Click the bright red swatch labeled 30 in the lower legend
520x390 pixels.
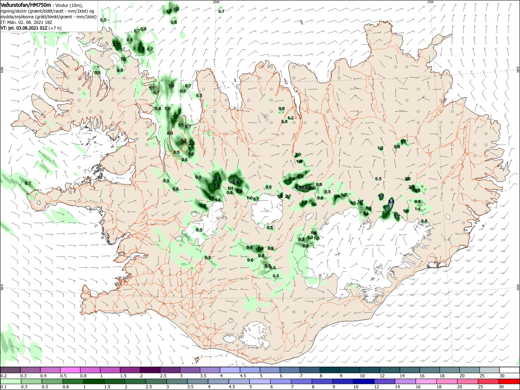coord(509,381)
